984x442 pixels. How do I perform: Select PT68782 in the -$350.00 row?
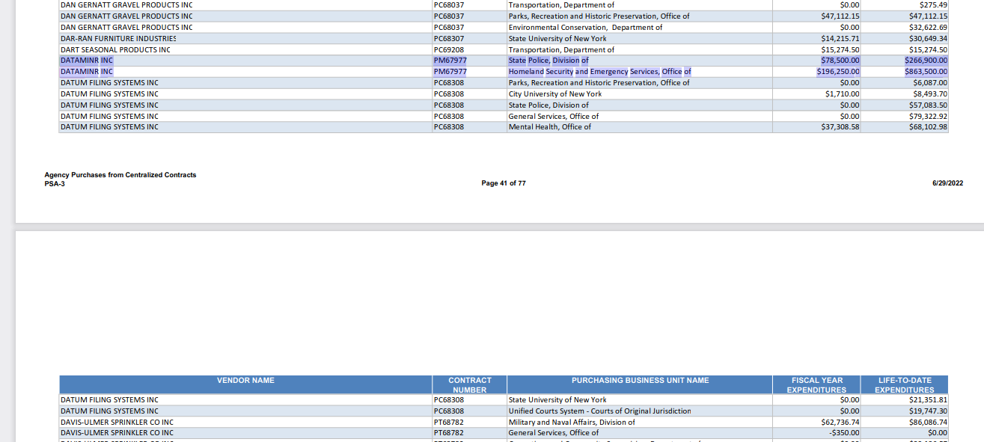tap(449, 433)
